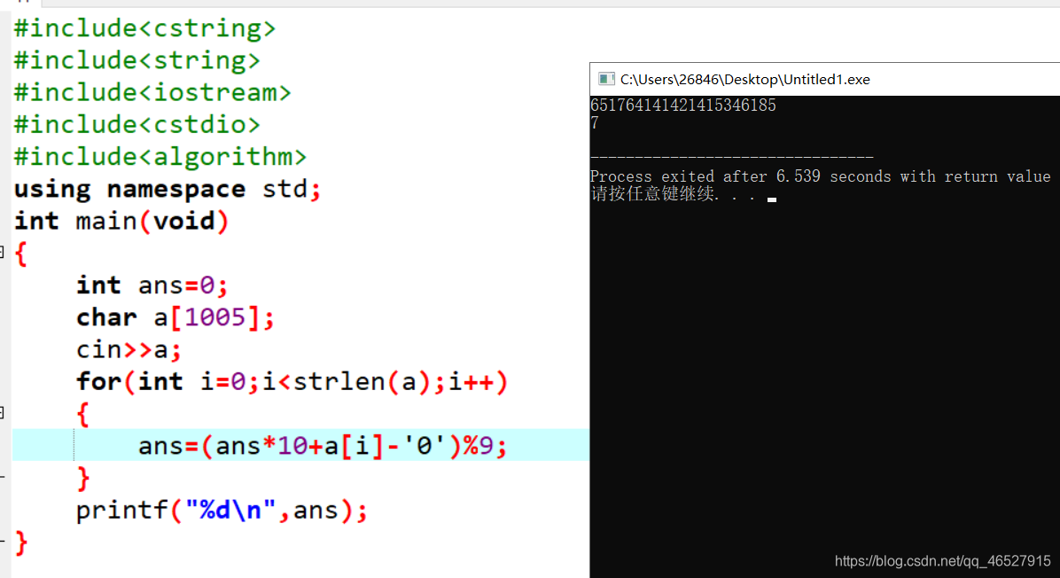Click the output value 7 in the console
Viewport: 1060px width, 578px height.
coord(594,123)
